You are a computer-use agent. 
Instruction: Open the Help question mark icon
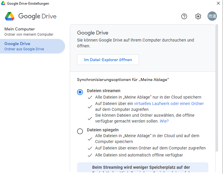[x=184, y=16]
